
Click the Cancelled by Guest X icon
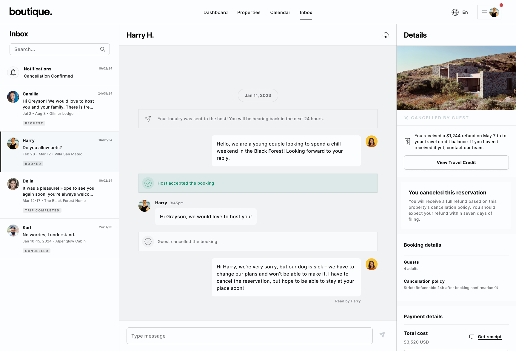[406, 118]
